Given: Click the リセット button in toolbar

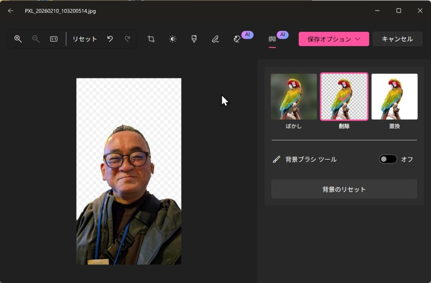Looking at the screenshot, I should coord(85,39).
